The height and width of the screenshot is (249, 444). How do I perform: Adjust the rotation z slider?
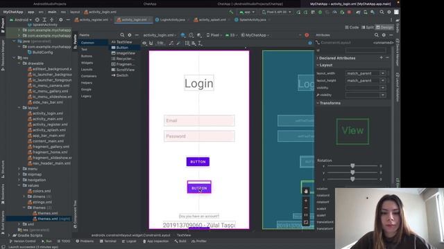click(352, 179)
